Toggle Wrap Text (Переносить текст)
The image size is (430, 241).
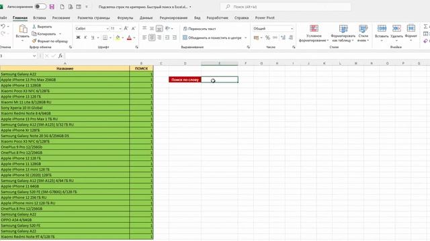coord(200,29)
